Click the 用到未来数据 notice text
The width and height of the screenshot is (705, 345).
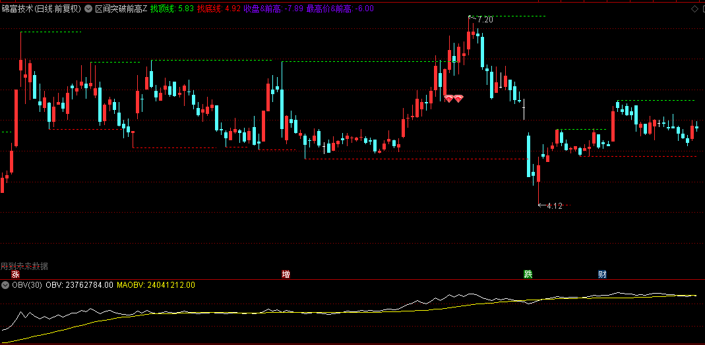pos(24,266)
